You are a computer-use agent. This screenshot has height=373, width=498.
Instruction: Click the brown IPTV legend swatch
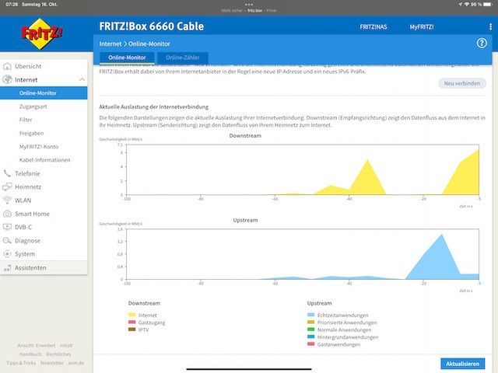(x=132, y=329)
